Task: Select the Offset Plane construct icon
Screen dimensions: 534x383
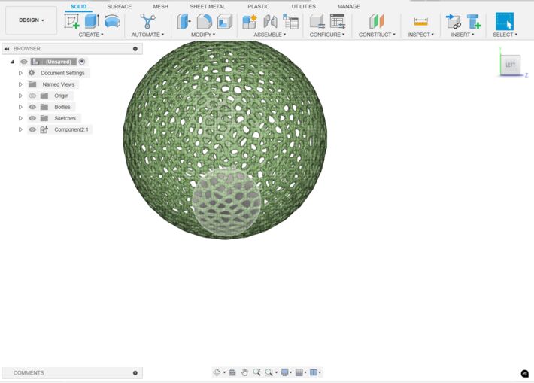Action: pos(377,22)
